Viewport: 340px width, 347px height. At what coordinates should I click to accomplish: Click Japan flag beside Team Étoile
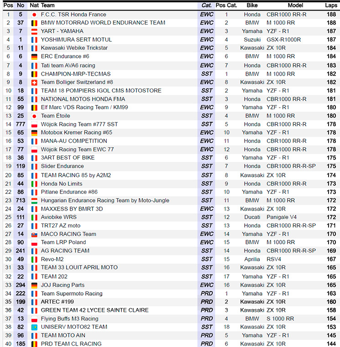[x=34, y=116]
